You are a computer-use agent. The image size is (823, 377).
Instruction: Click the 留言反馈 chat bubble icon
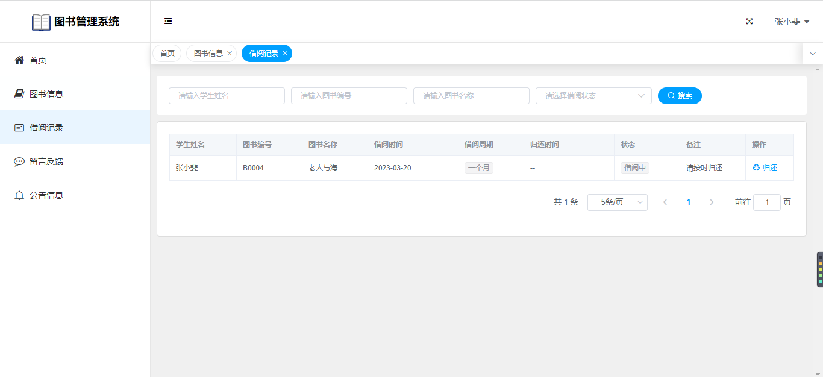pos(19,161)
